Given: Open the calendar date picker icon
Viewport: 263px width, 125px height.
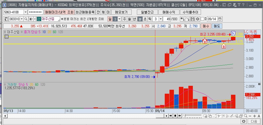Looking at the screenshot, I should (220, 19).
